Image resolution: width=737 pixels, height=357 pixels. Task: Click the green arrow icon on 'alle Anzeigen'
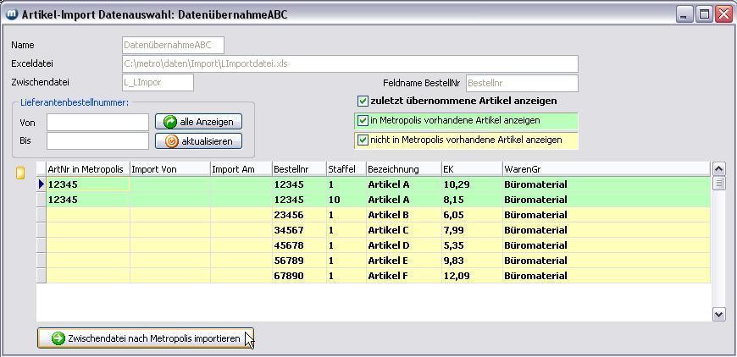click(169, 122)
